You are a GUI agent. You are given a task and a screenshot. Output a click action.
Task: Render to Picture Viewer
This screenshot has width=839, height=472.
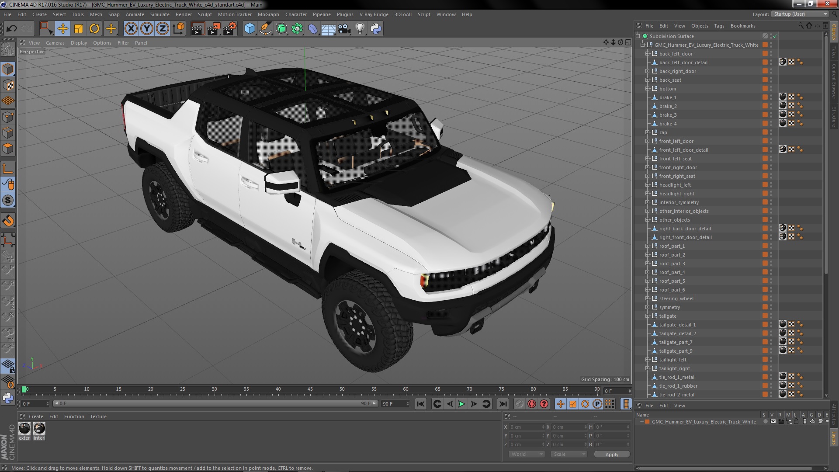[213, 29]
